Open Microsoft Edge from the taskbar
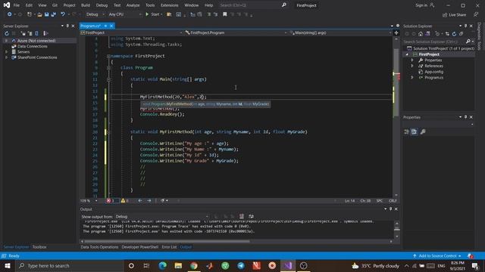 [162, 265]
